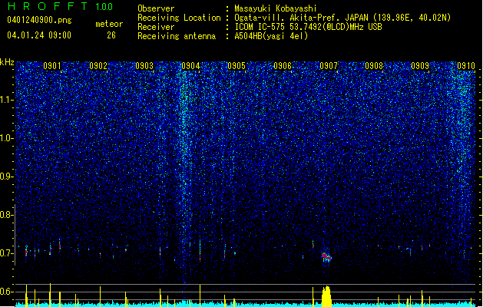This screenshot has height=307, width=483.
Task: Click the Observer label
Action: (x=156, y=8)
